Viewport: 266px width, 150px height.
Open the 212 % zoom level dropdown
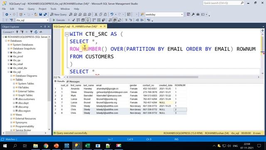64,77
